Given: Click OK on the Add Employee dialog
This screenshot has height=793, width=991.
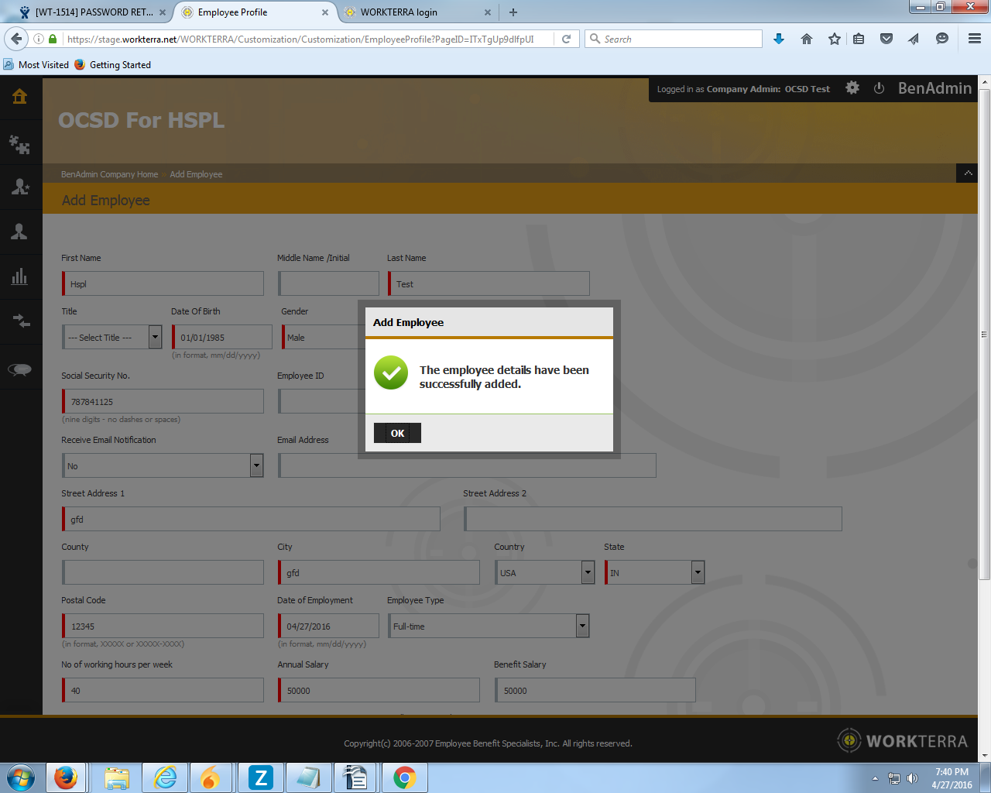Looking at the screenshot, I should click(x=397, y=433).
